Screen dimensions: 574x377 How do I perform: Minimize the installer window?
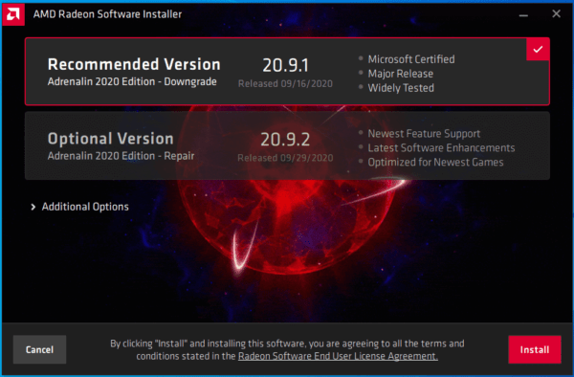pyautogui.click(x=523, y=14)
